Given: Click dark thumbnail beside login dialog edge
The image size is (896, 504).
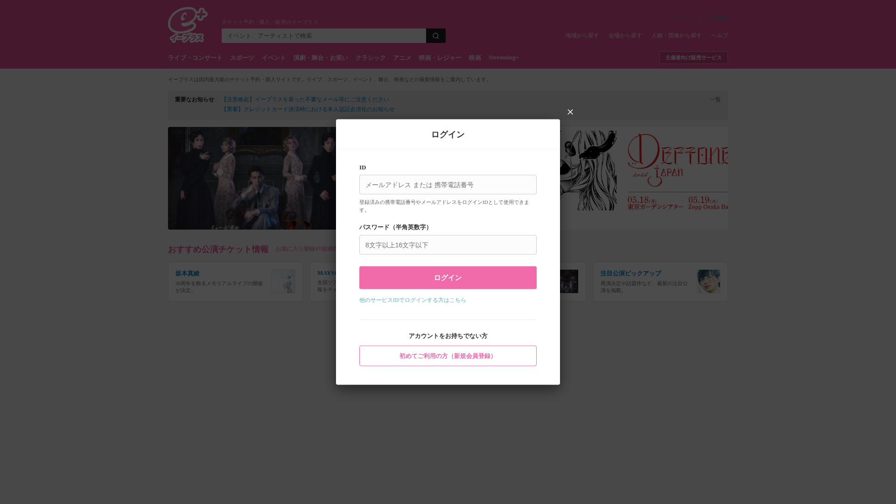Looking at the screenshot, I should tap(569, 281).
